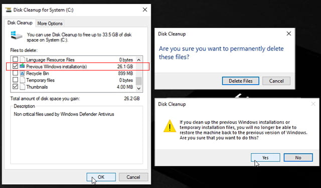Screen dimensions: 321x188
Task: Close the delete confirmation dialog
Action: click(x=289, y=33)
